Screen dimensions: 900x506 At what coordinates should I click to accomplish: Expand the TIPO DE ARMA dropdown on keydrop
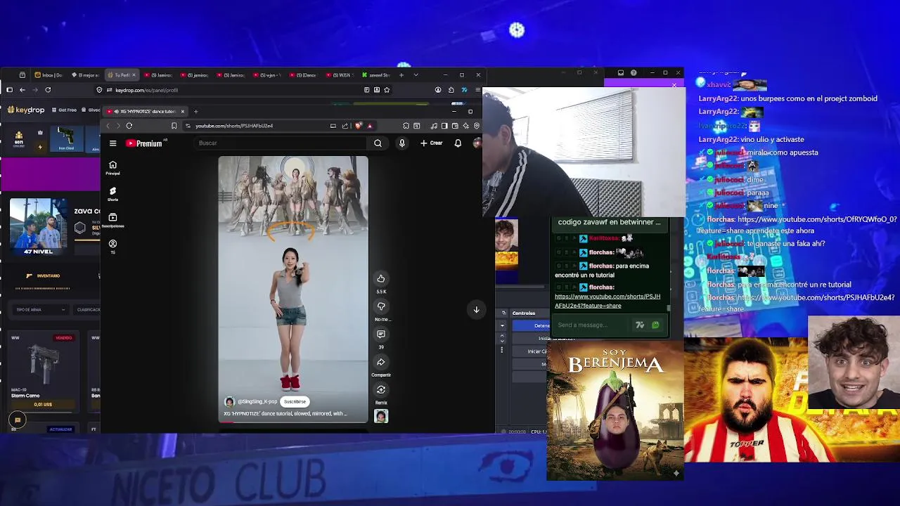pyautogui.click(x=41, y=310)
